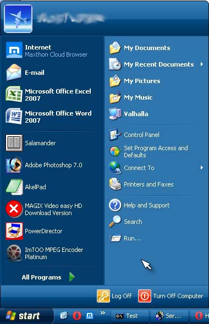The height and width of the screenshot is (324, 209).
Task: Select the Internet menu entry text
Action: pyautogui.click(x=38, y=47)
